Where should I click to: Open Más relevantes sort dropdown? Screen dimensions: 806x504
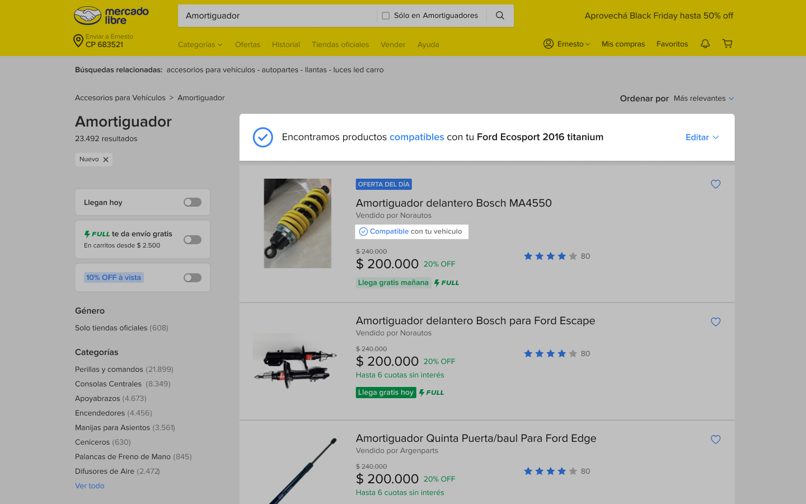(x=704, y=98)
